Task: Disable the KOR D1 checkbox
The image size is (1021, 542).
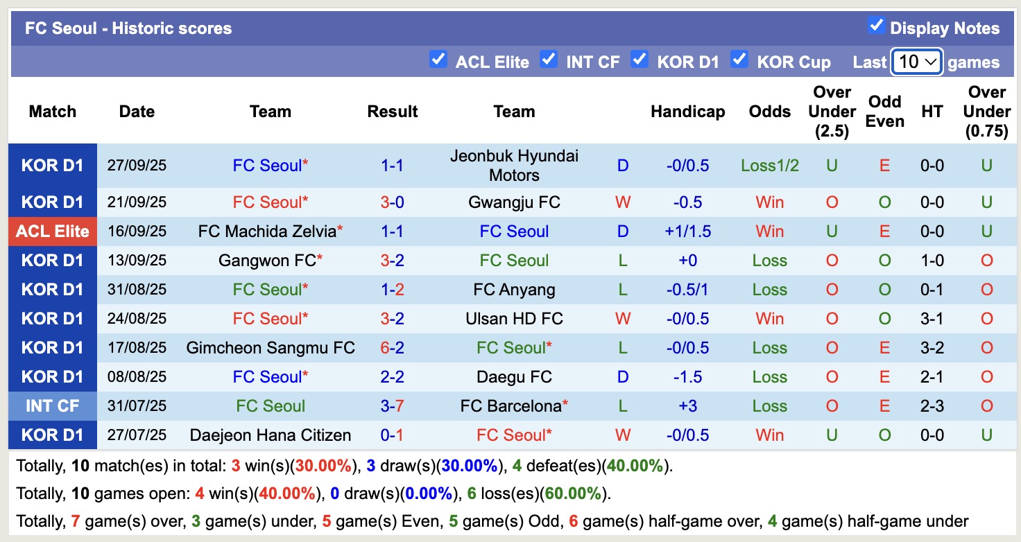Action: [x=639, y=60]
